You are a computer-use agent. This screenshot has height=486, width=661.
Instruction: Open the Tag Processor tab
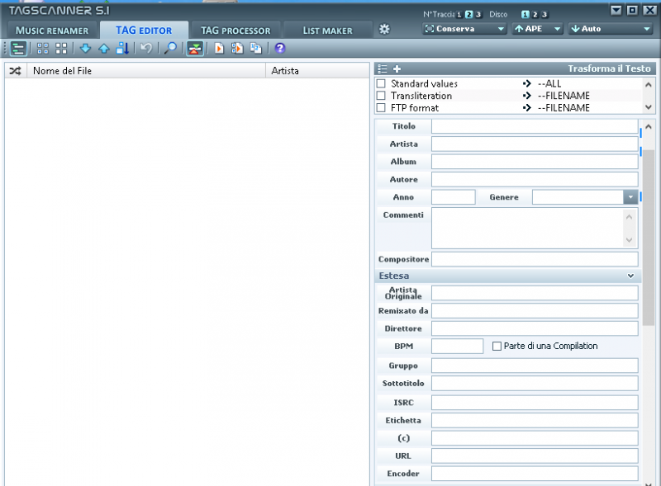pos(235,31)
